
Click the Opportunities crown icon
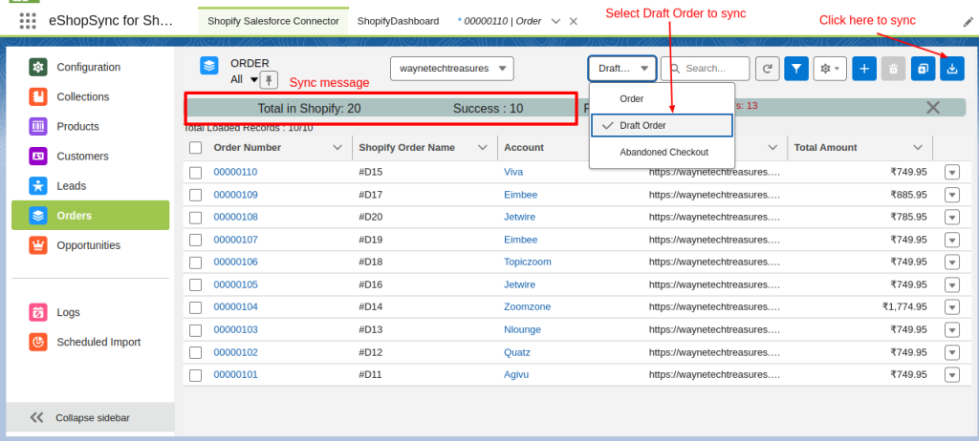tap(38, 245)
